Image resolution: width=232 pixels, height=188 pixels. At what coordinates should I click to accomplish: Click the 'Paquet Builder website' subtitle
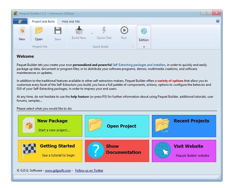coord(192,155)
